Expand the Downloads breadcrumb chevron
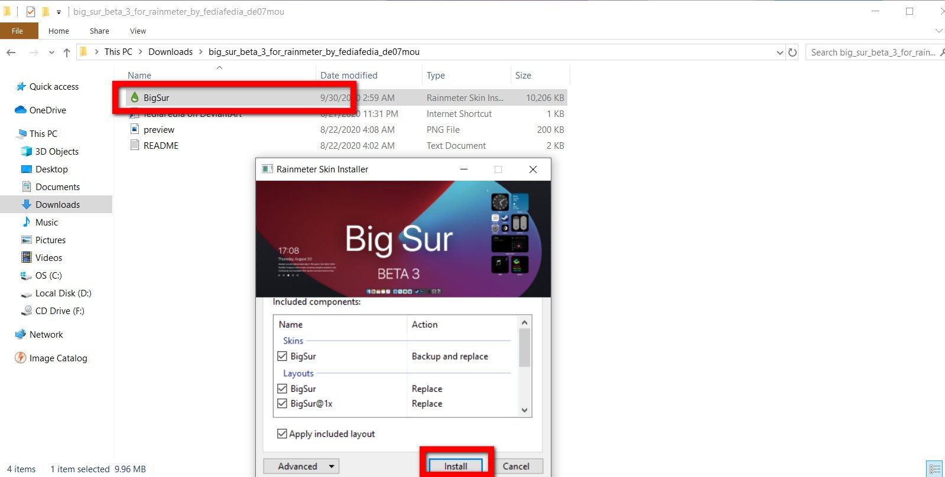 click(x=201, y=52)
